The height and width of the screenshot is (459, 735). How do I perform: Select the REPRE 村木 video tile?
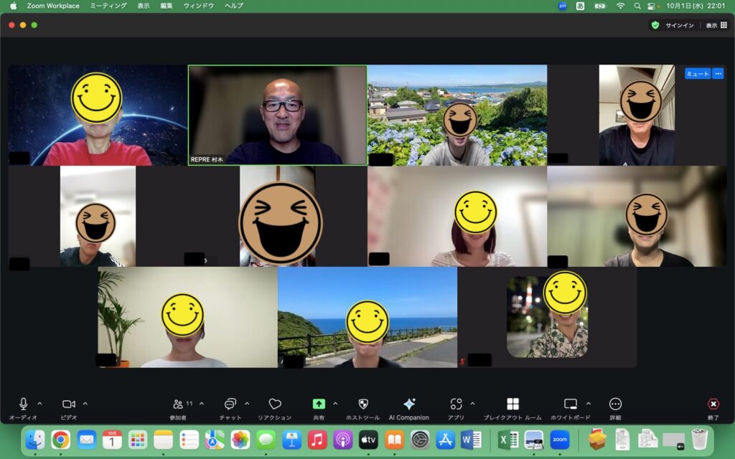[x=277, y=115]
